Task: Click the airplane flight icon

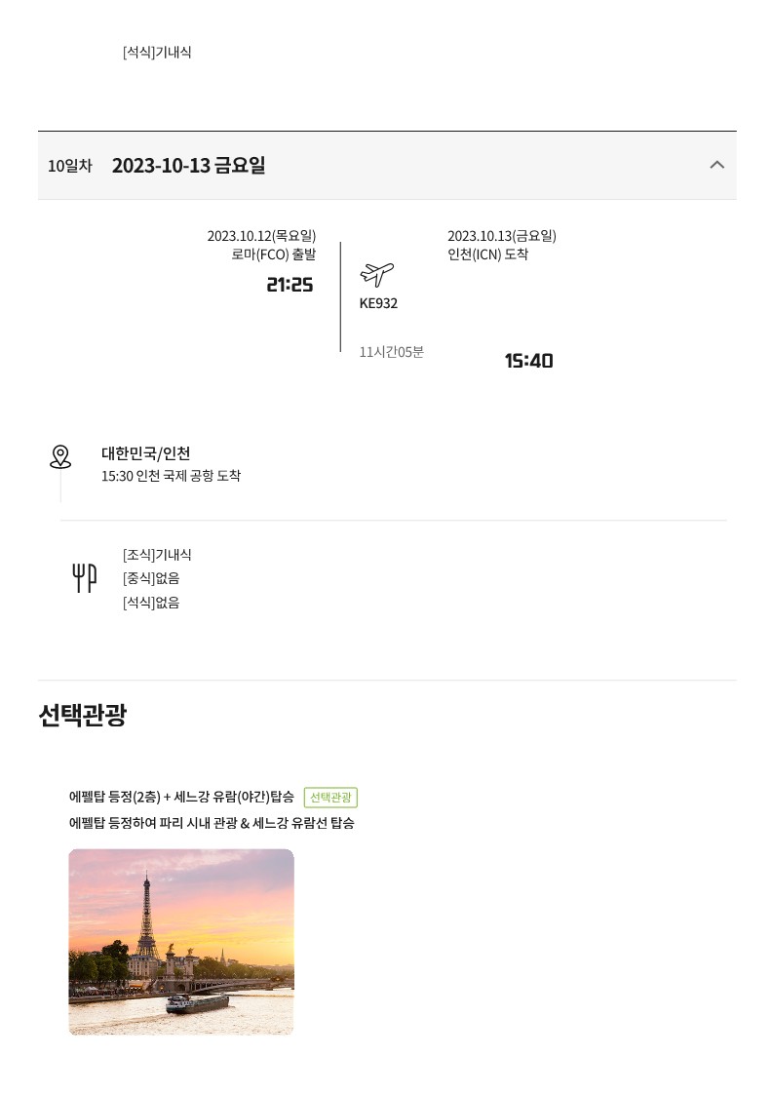Action: (377, 274)
